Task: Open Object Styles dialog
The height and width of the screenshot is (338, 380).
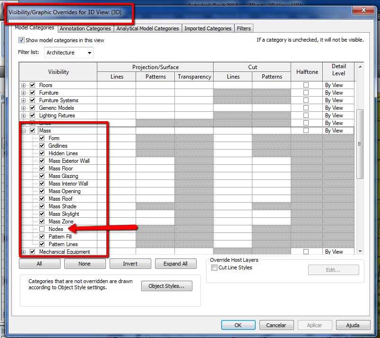Action: (x=167, y=286)
